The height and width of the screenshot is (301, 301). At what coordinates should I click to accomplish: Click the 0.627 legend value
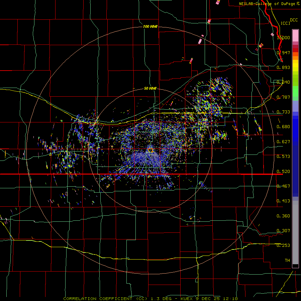coord(283,142)
